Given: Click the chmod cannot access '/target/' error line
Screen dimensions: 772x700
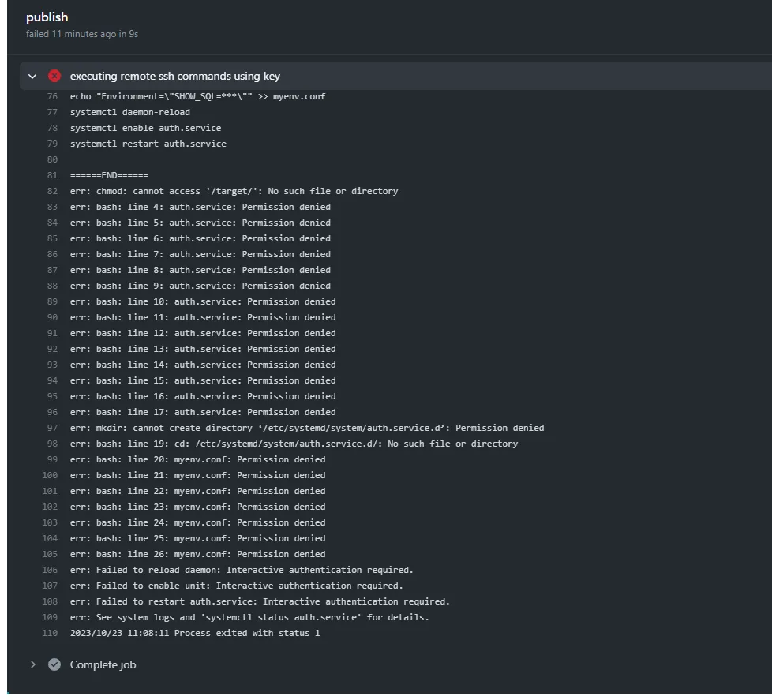Looking at the screenshot, I should (x=234, y=191).
